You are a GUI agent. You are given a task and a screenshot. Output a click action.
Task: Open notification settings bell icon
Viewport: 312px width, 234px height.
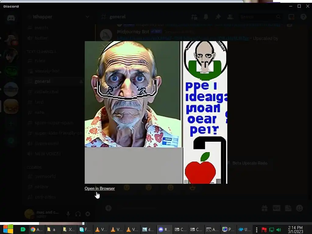pyautogui.click(x=206, y=17)
